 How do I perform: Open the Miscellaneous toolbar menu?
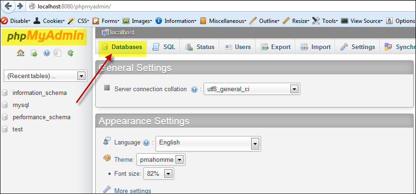(x=223, y=21)
